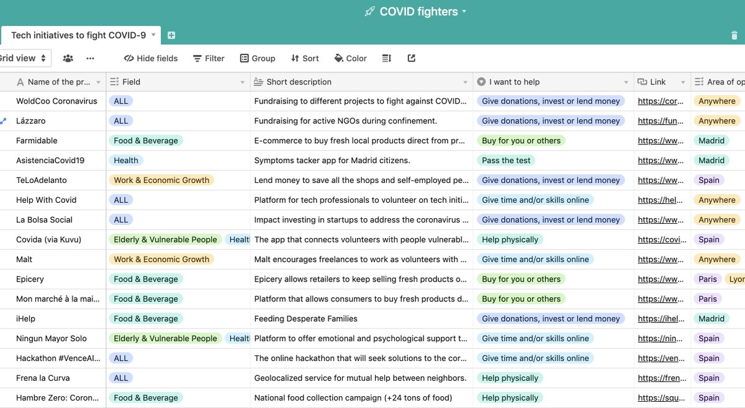Click the trash icon at top right
Screen dimensions: 745x408
(736, 35)
